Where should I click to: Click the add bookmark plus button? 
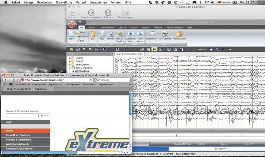17,80
